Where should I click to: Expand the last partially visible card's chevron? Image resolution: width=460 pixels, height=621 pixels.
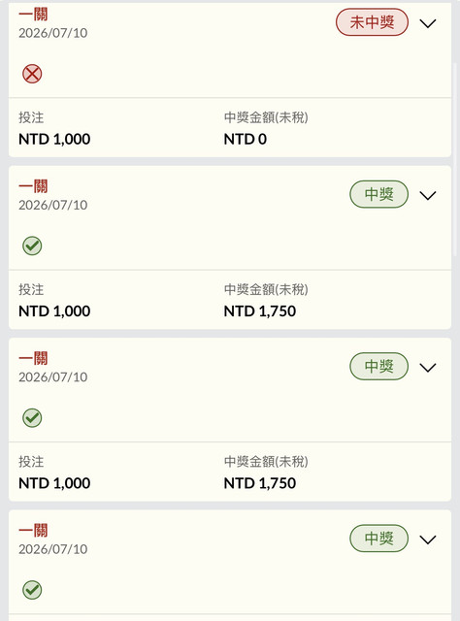pos(428,539)
